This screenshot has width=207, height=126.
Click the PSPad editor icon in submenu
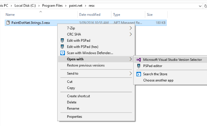[139, 66]
